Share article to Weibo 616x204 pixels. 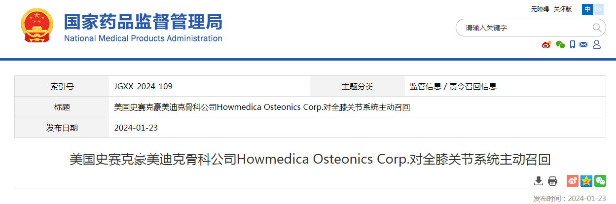pos(573,181)
